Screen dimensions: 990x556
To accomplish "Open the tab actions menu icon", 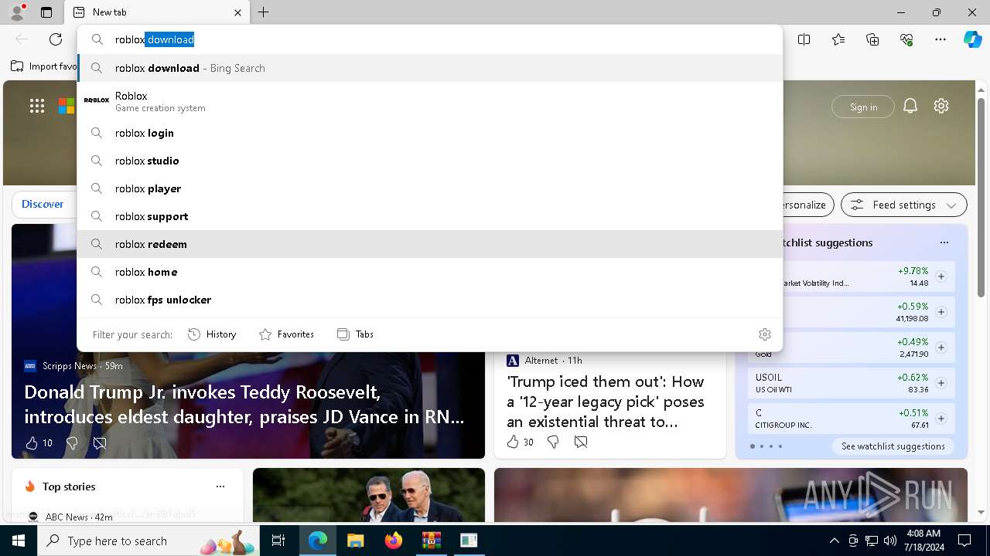I will [x=46, y=12].
